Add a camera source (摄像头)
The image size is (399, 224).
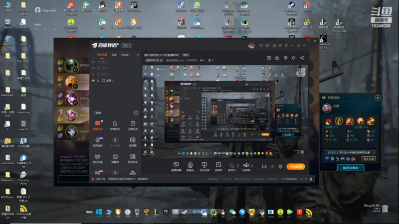tap(190, 167)
